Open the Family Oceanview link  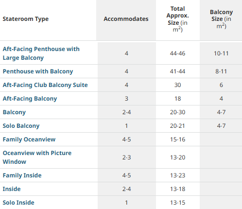(x=29, y=139)
